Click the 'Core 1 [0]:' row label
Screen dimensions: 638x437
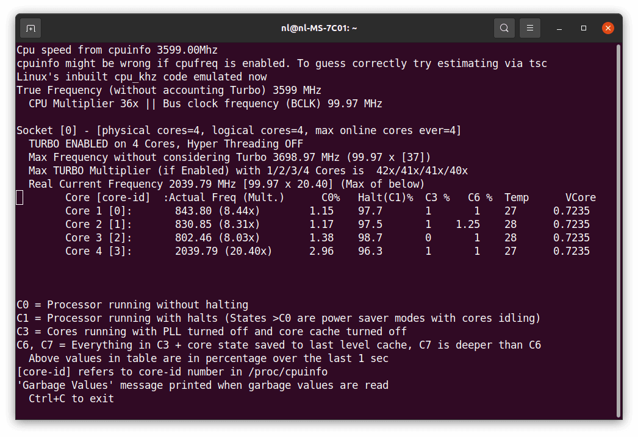click(x=99, y=211)
